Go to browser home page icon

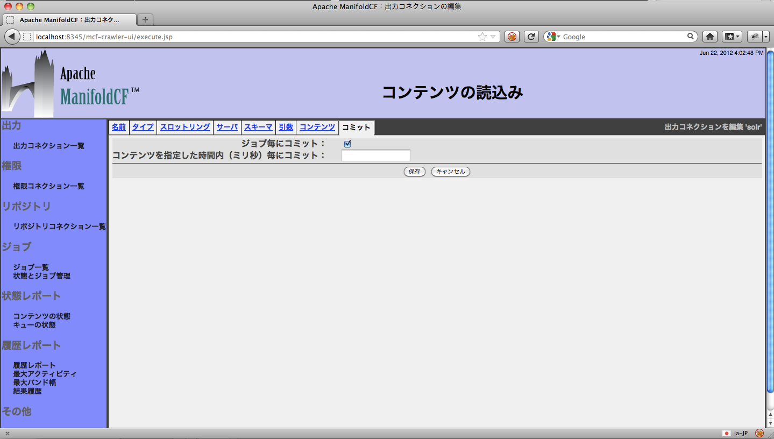(710, 37)
